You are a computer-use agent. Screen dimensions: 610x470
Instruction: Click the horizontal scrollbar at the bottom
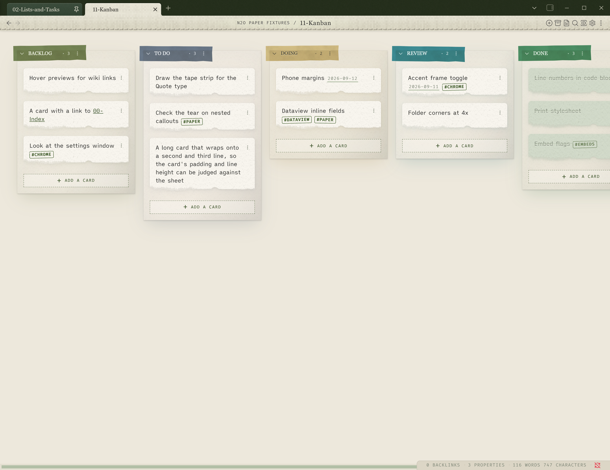click(x=209, y=466)
